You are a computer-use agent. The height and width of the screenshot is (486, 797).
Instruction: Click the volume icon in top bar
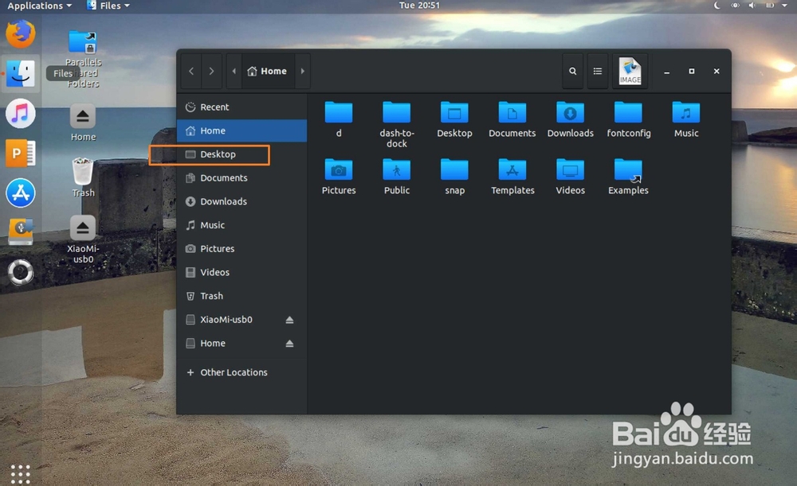pos(752,6)
